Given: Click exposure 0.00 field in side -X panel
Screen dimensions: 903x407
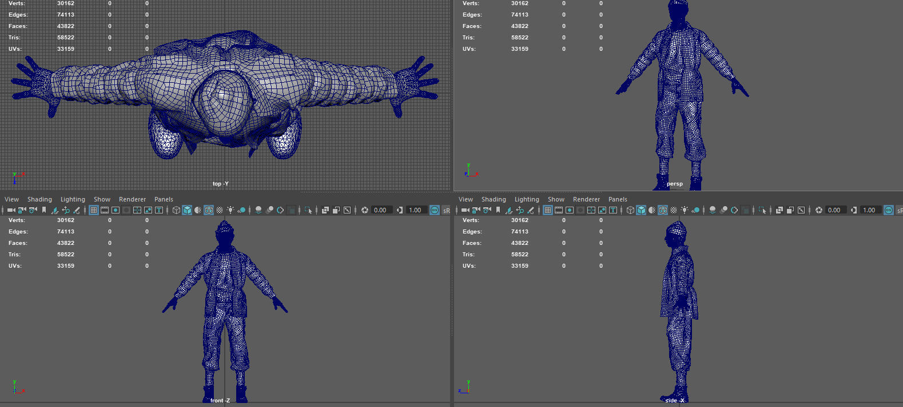Looking at the screenshot, I should [x=836, y=210].
